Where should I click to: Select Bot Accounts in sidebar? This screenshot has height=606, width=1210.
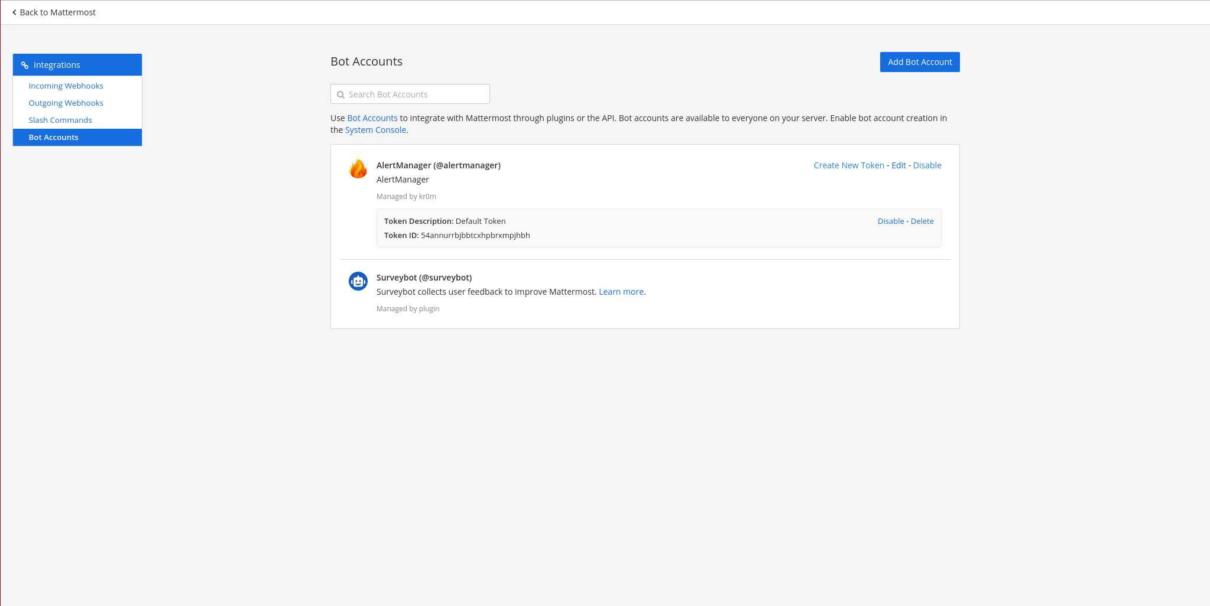(53, 137)
